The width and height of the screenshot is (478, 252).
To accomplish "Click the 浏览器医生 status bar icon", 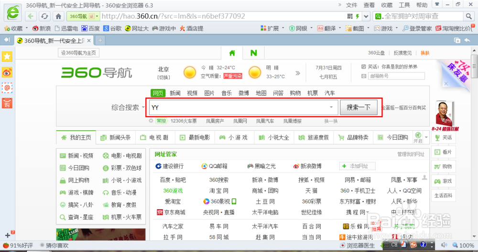I will point(358,245).
